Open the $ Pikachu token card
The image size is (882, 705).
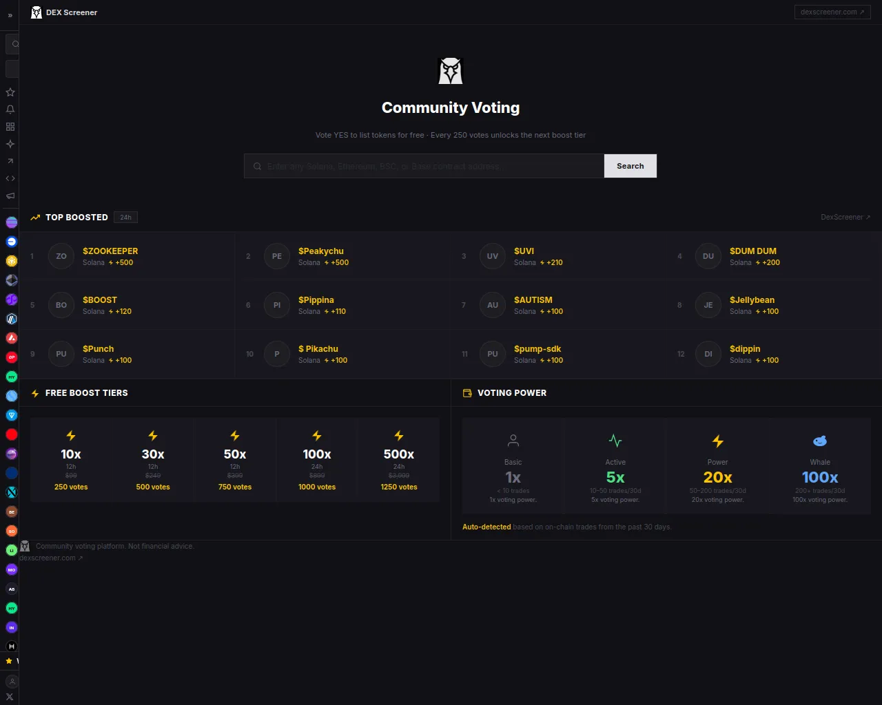[342, 354]
